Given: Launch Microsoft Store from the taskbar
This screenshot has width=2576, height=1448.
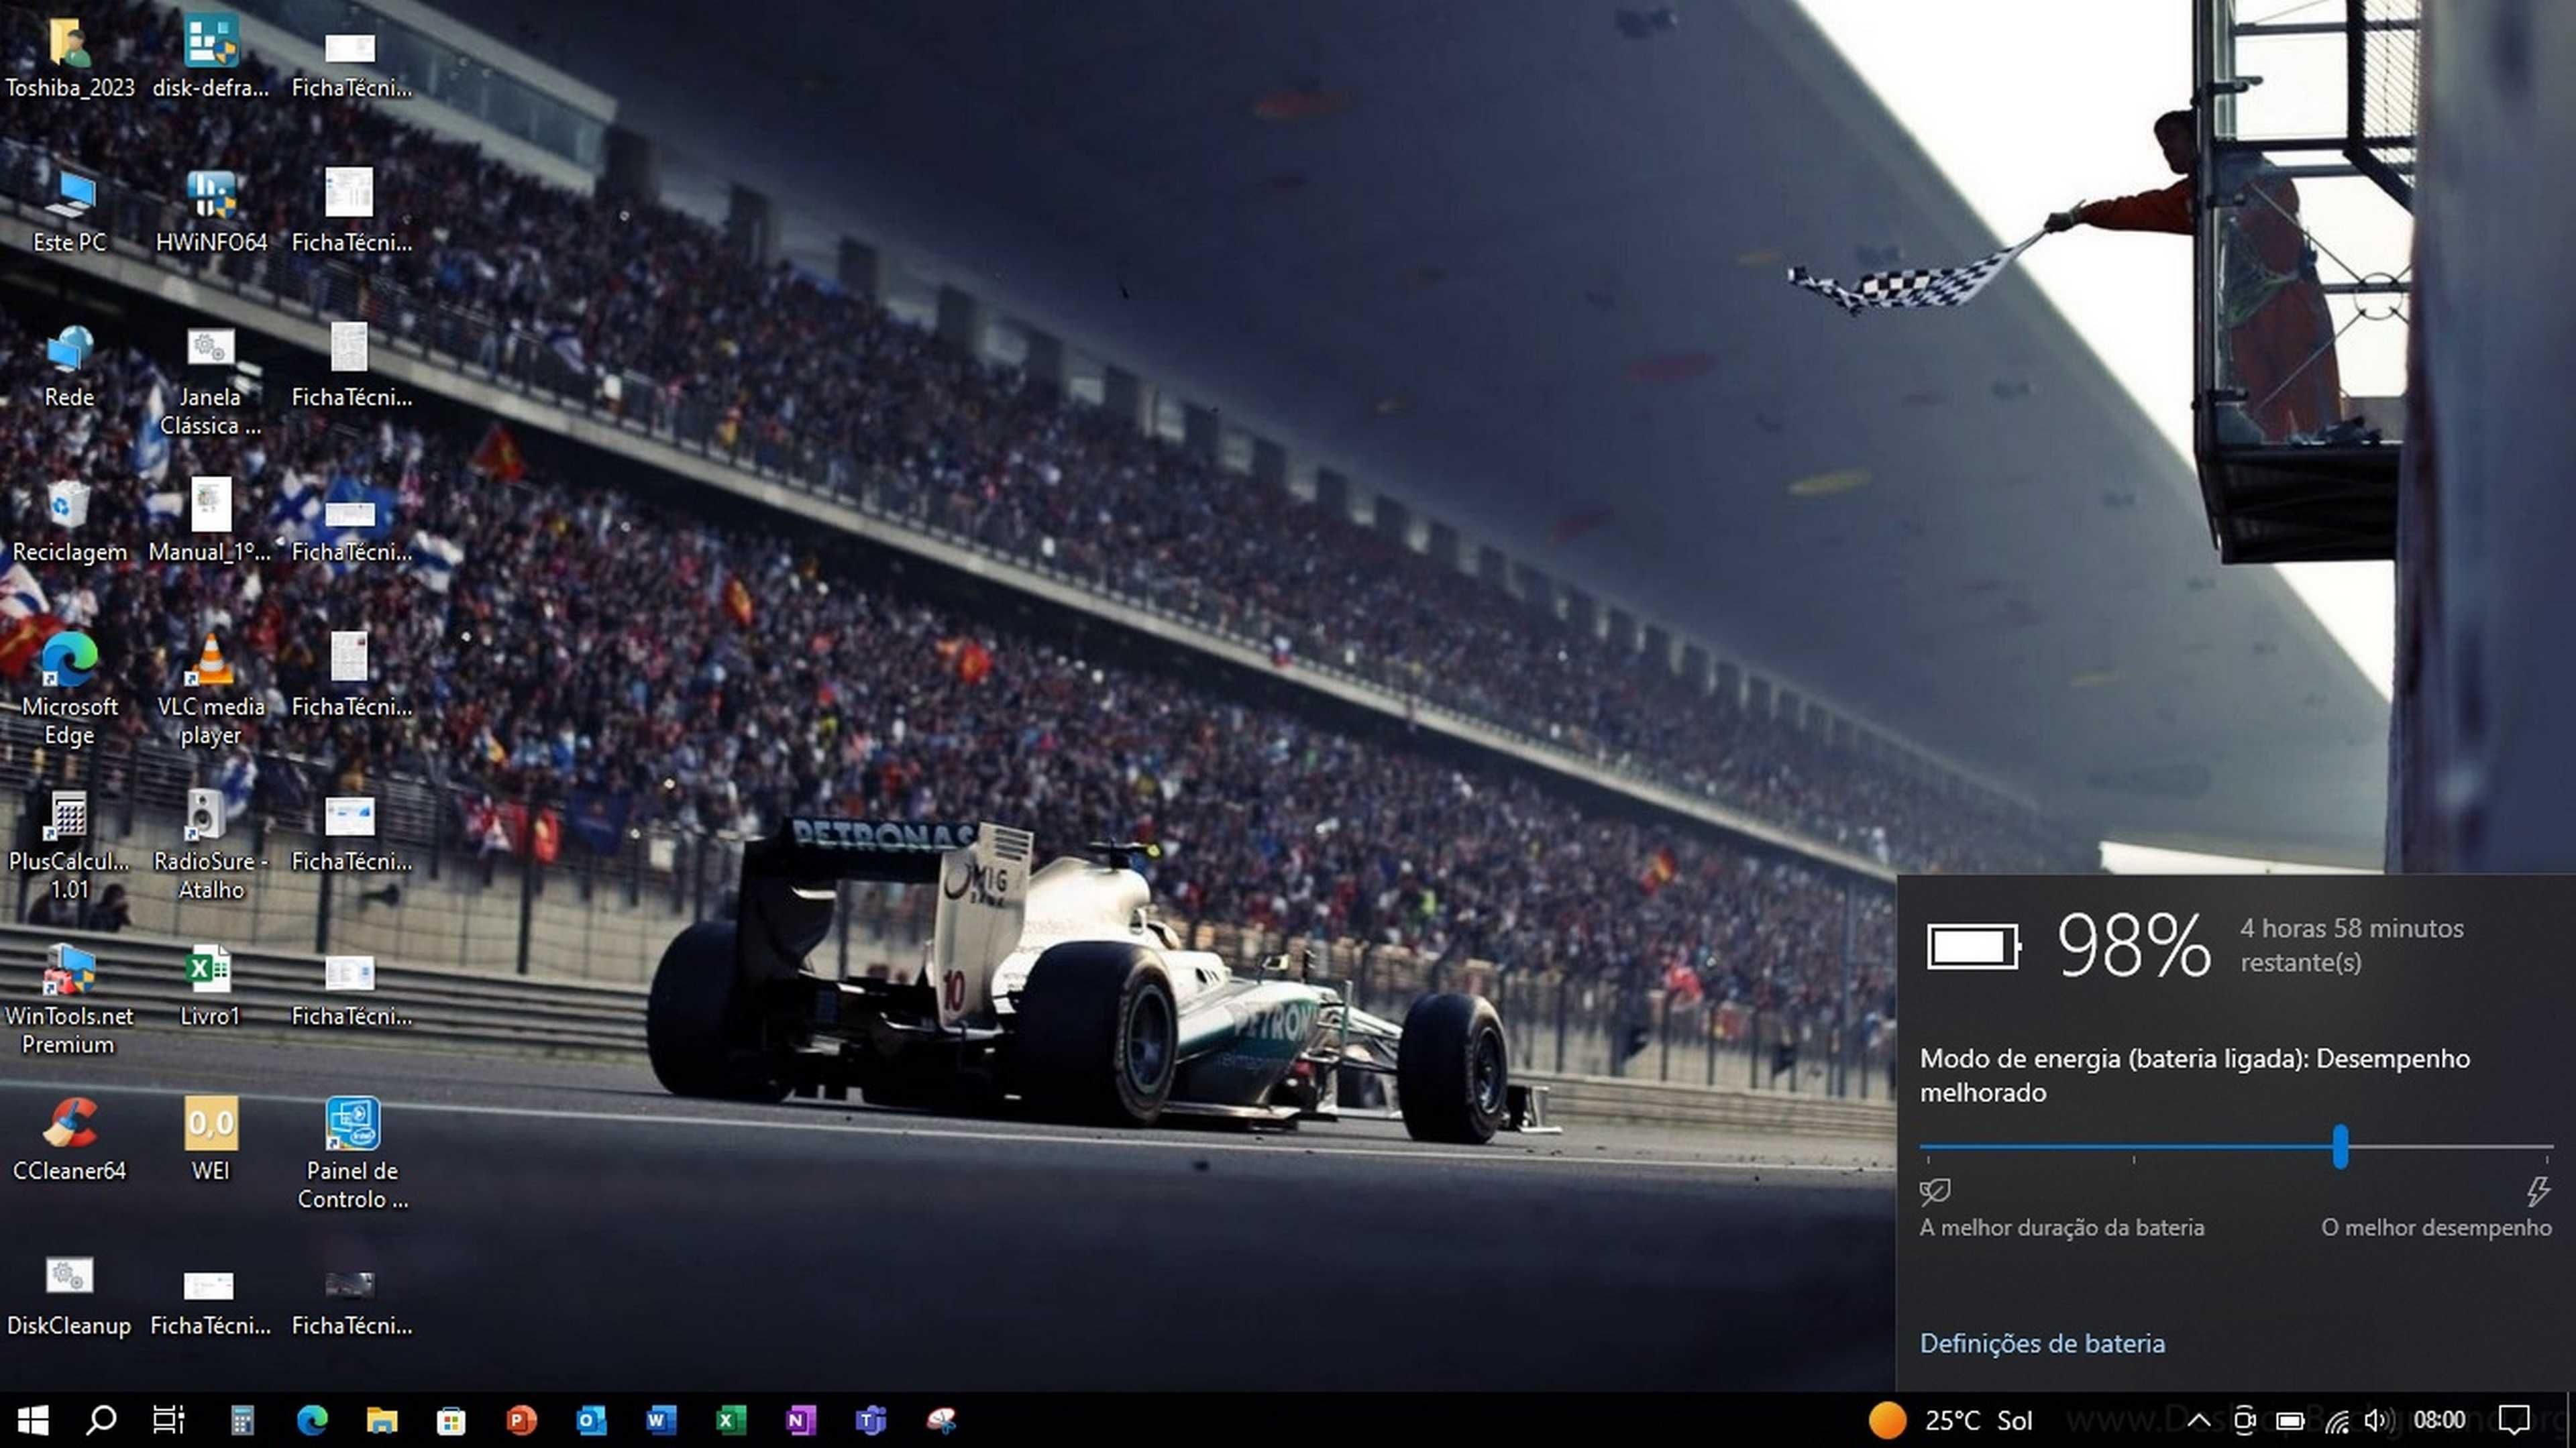Looking at the screenshot, I should (451, 1420).
